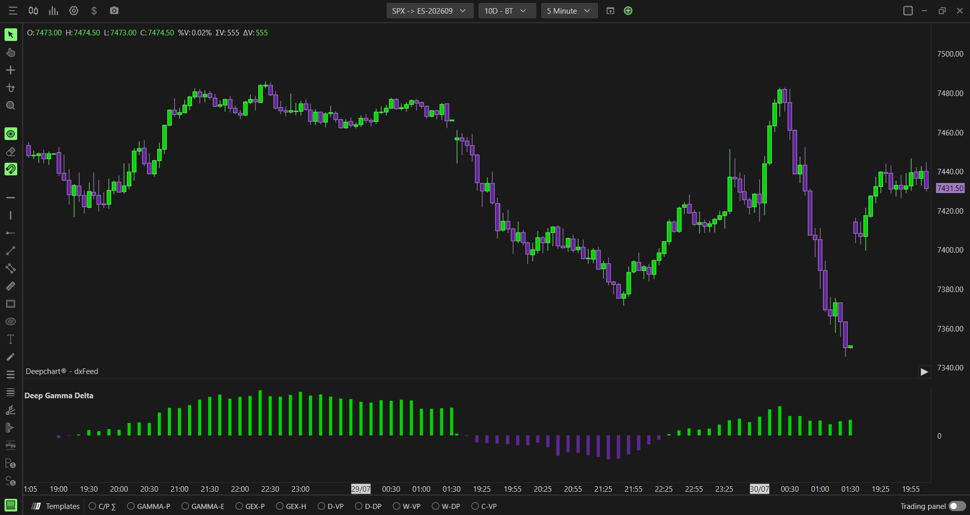970x515 pixels.
Task: Select the rectangle drawing tool
Action: (11, 304)
